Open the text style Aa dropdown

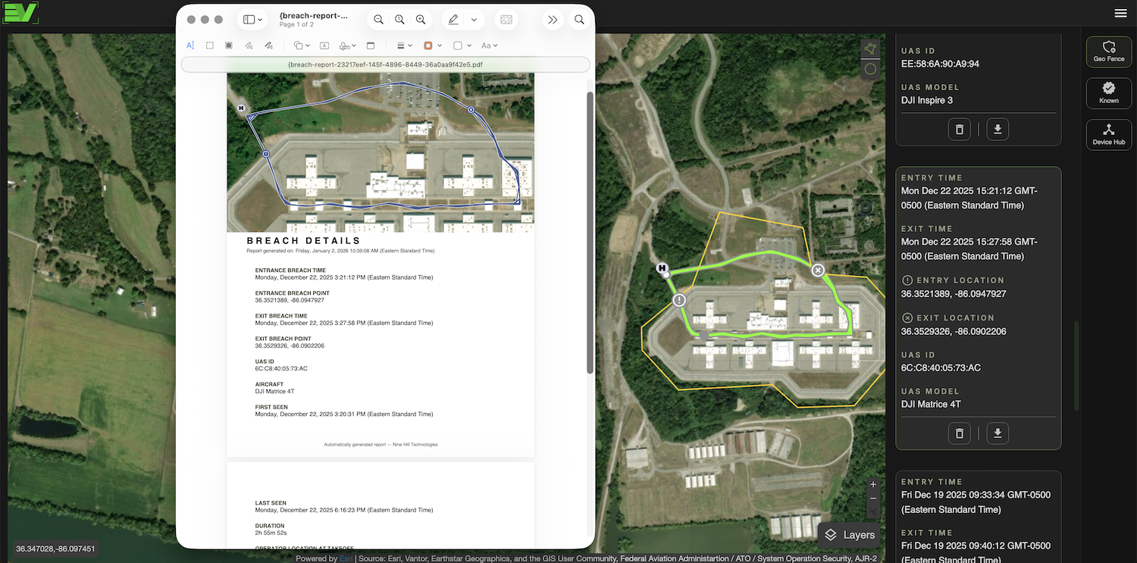pyautogui.click(x=489, y=45)
